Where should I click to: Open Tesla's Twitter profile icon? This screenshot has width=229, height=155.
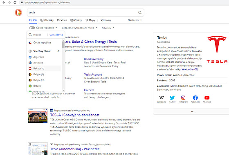tap(172, 98)
